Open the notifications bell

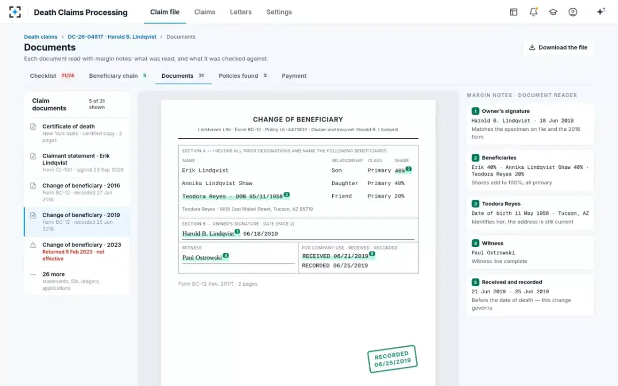click(x=534, y=12)
